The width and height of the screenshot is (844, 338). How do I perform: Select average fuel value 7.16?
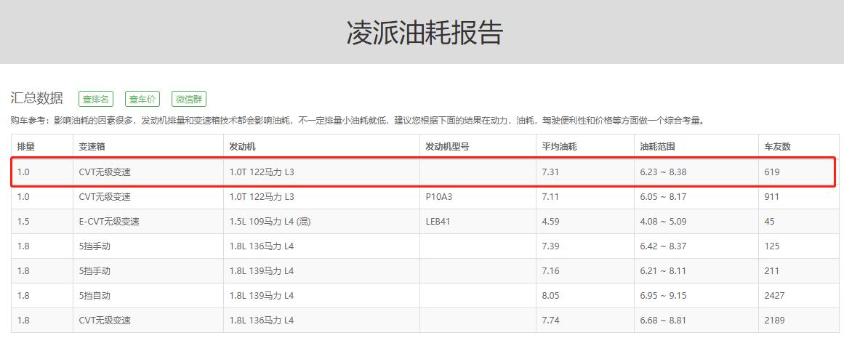550,271
